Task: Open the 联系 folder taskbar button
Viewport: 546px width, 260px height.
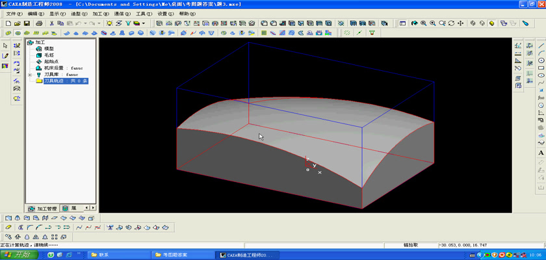Action: tap(118, 255)
